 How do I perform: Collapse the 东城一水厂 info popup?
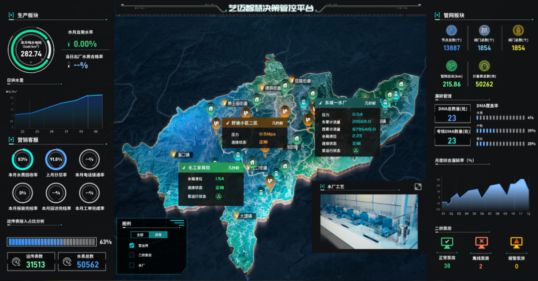320,103
